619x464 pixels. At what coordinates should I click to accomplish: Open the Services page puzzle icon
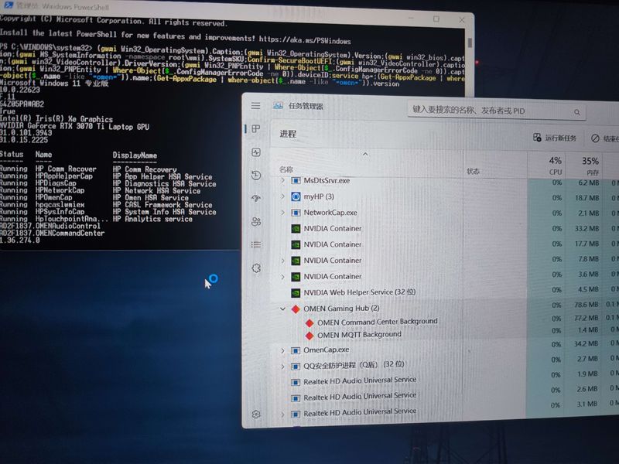point(256,268)
